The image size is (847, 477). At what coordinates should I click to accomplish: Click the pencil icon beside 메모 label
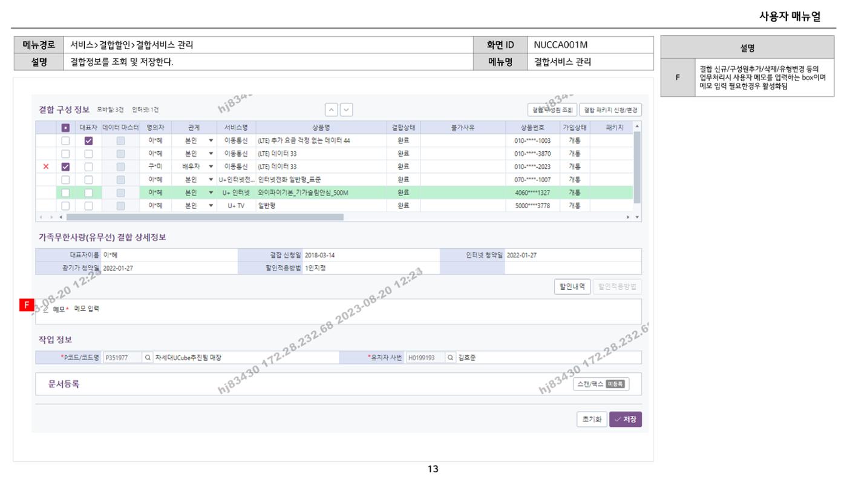46,309
